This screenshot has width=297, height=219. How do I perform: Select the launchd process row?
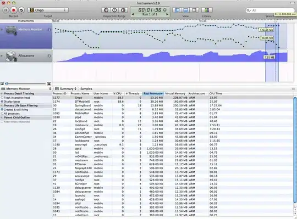point(173,195)
